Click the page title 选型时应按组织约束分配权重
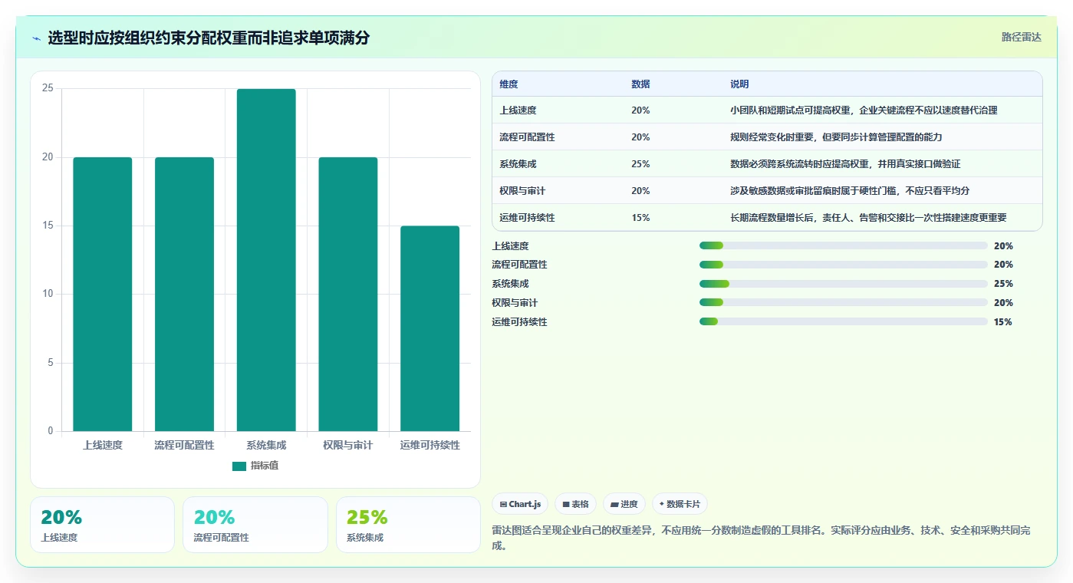The image size is (1073, 583). click(209, 38)
